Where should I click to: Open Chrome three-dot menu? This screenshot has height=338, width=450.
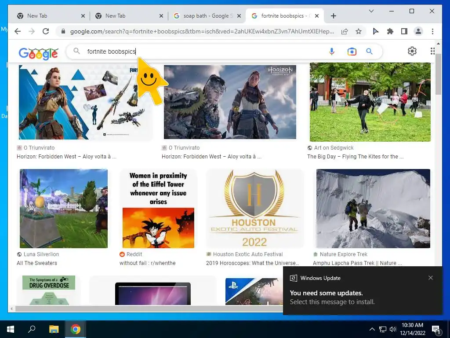point(432,31)
